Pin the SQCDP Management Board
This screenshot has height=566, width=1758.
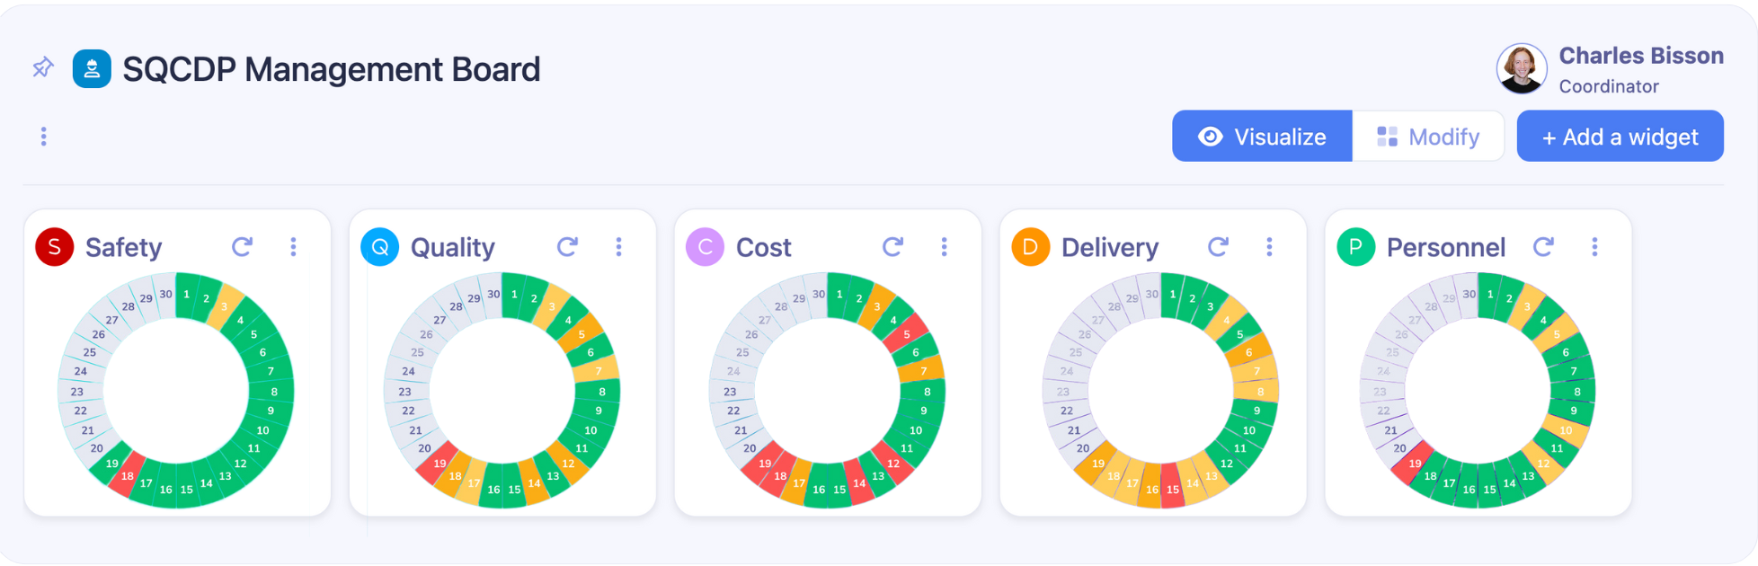coord(42,66)
